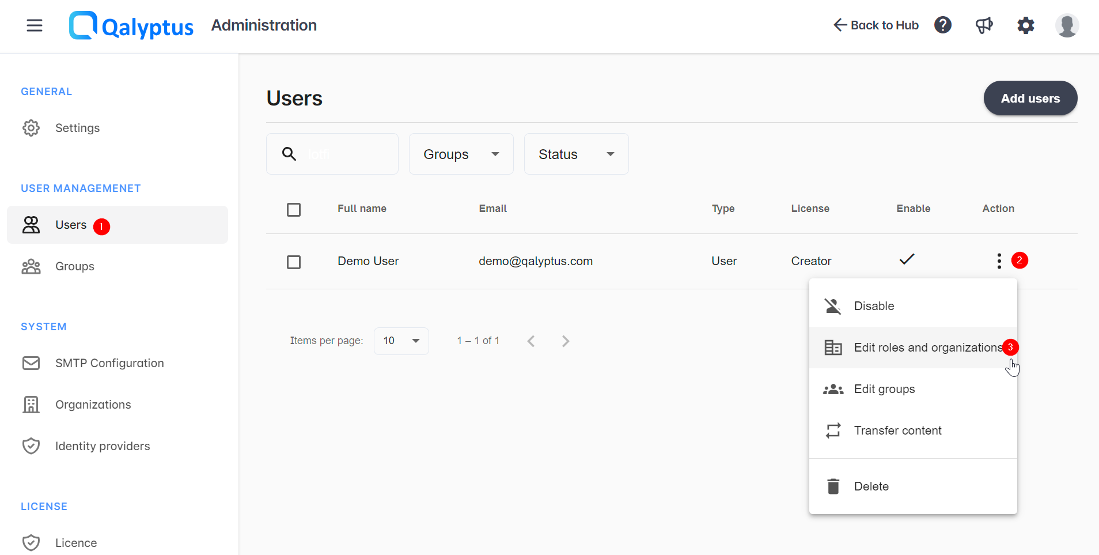Click Back to Hub link
Viewport: 1099px width, 555px height.
coord(876,25)
